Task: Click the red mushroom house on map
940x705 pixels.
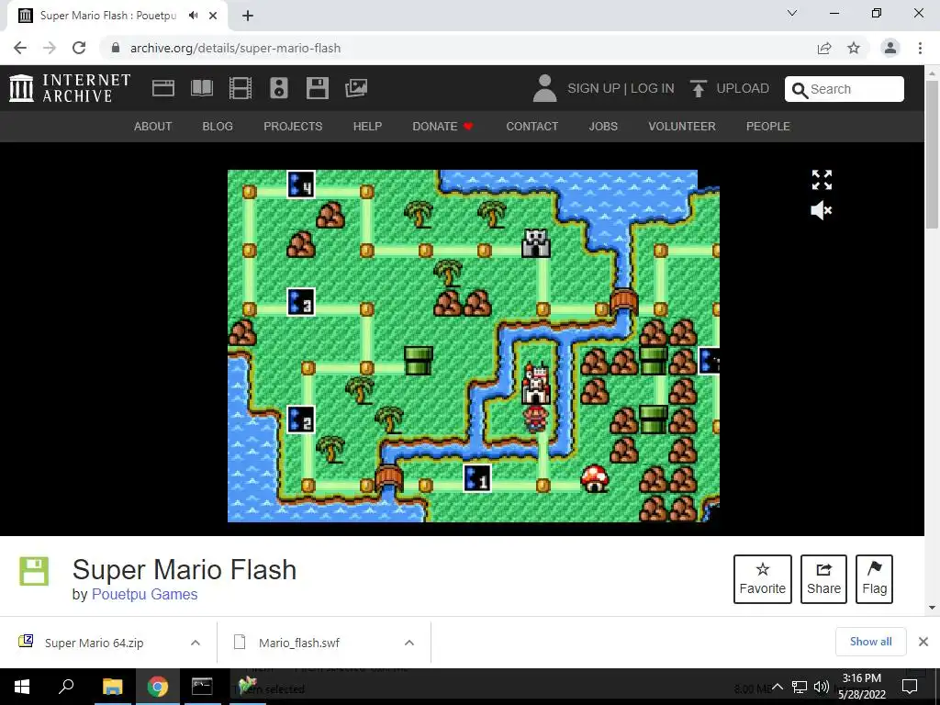Action: click(595, 478)
